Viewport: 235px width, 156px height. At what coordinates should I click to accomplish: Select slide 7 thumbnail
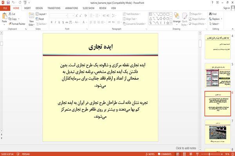point(218,132)
